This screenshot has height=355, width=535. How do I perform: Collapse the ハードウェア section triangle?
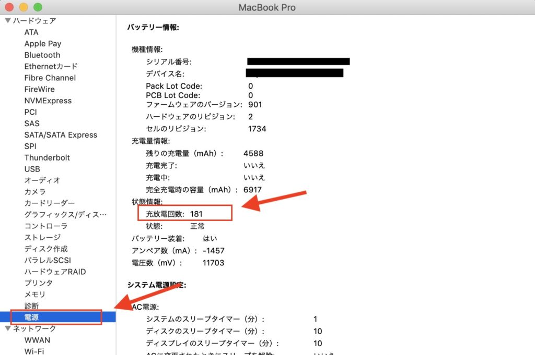pyautogui.click(x=7, y=21)
